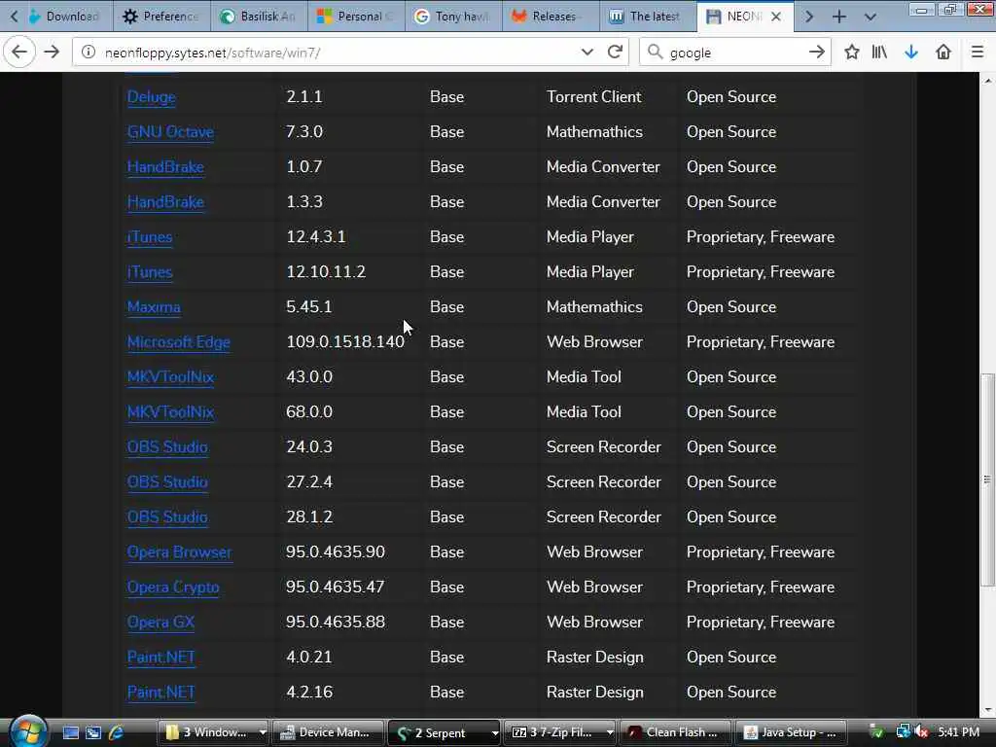Click the green safely remove tray icon
996x747 pixels.
[876, 732]
